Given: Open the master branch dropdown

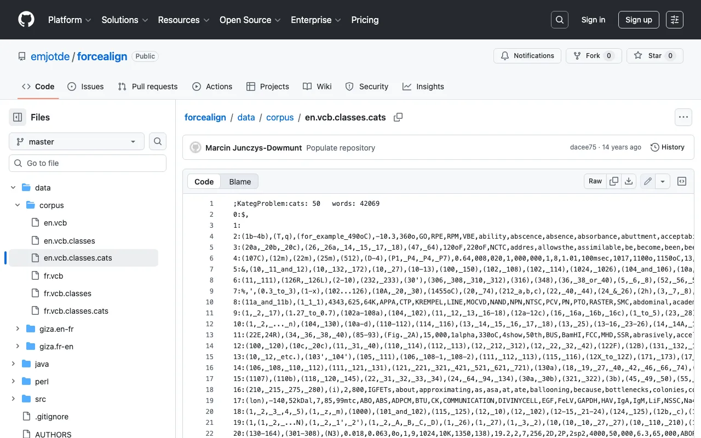Looking at the screenshot, I should (x=77, y=142).
